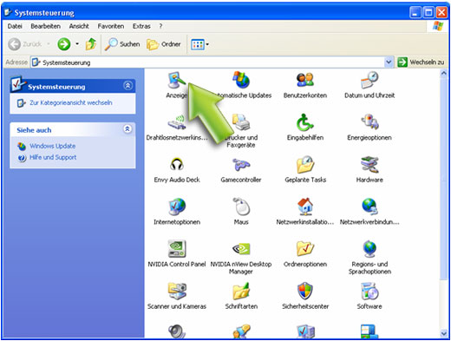451x341 pixels.
Task: Open the Anzeige display settings icon
Action: 176,81
